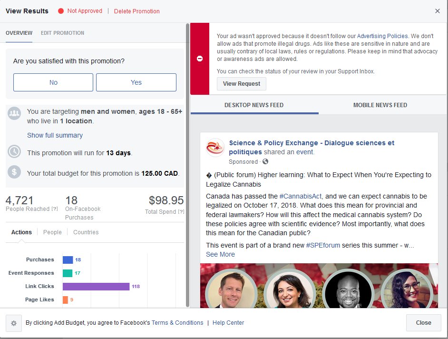The width and height of the screenshot is (448, 339).
Task: Select Desktop News Feed preview tab
Action: click(x=254, y=105)
